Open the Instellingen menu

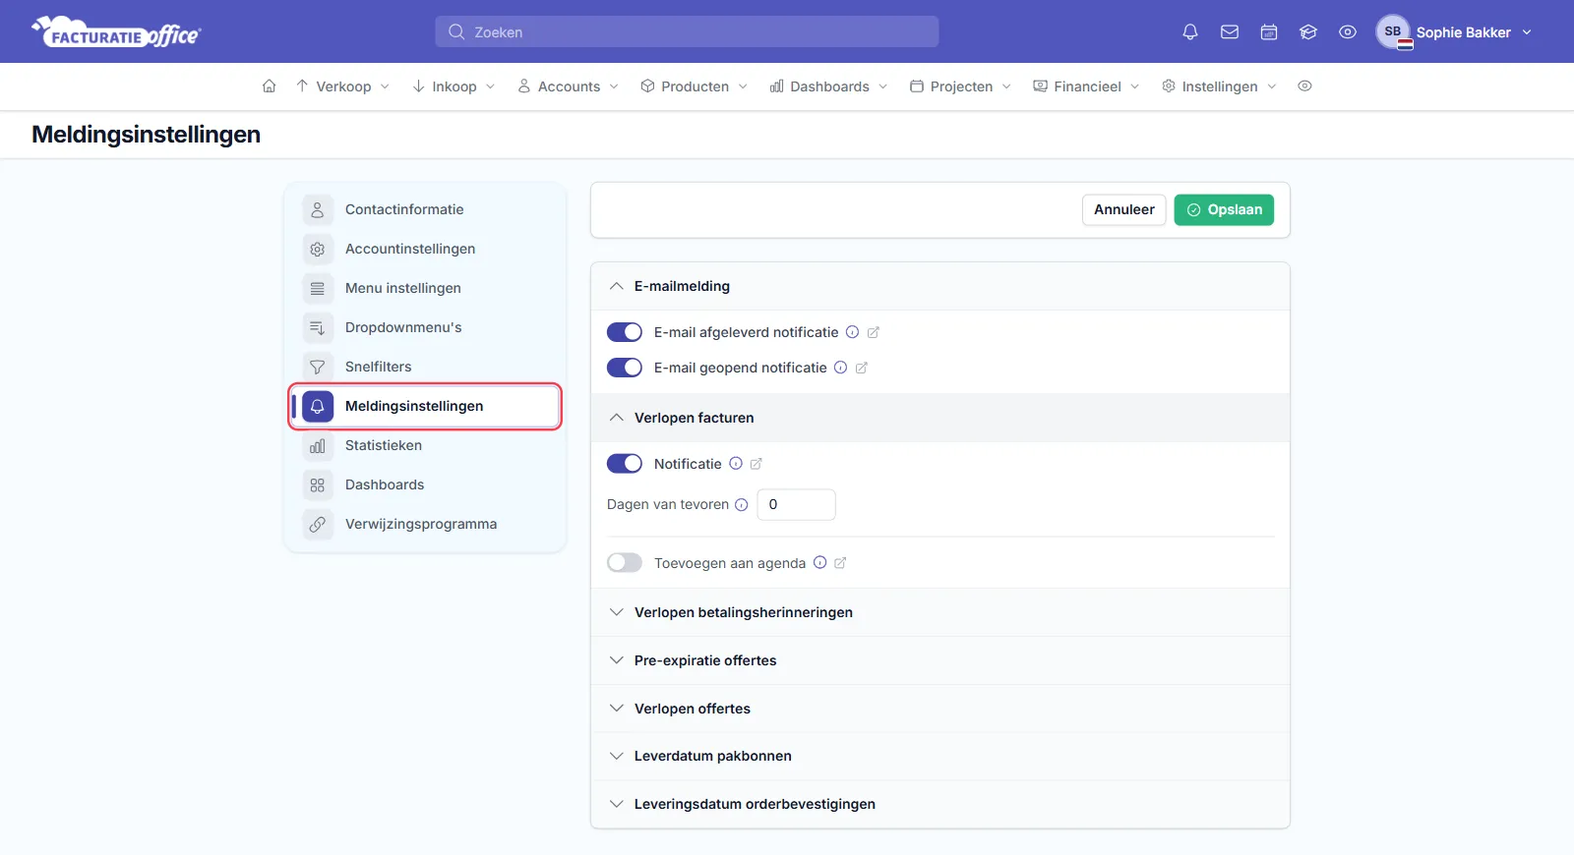tap(1219, 86)
